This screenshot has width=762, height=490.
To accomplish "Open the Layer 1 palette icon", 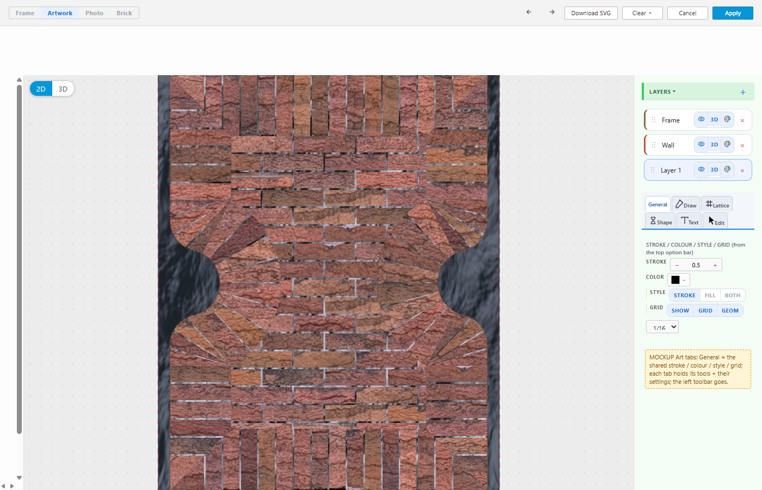I will 727,169.
